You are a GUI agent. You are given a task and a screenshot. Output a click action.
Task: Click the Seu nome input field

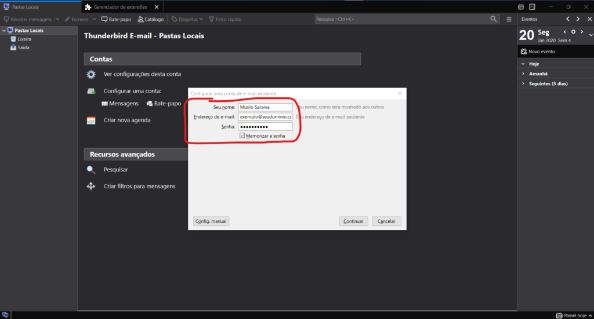[x=265, y=107]
